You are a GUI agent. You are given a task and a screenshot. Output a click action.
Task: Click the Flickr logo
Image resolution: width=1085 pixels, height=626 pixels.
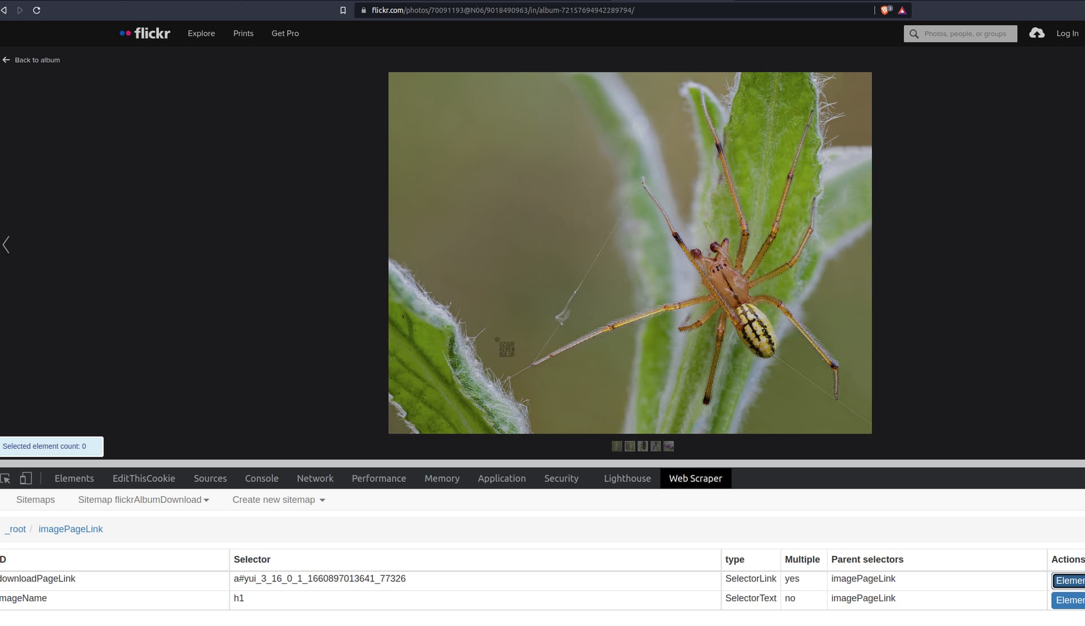(145, 33)
